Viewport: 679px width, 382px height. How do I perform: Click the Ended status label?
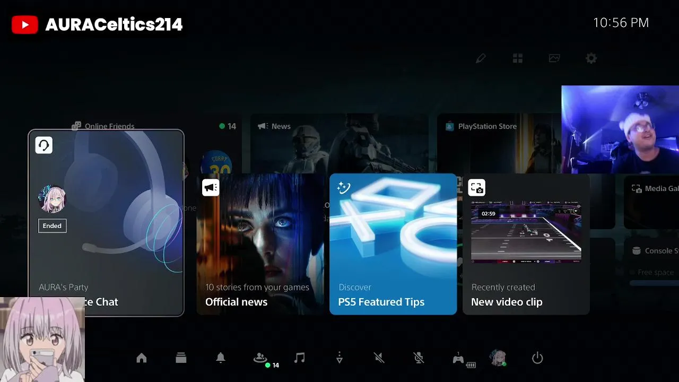52,225
